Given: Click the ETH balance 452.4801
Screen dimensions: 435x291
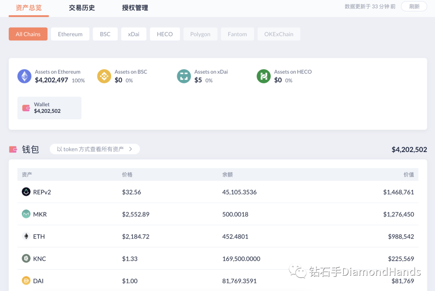Looking at the screenshot, I should (235, 237).
